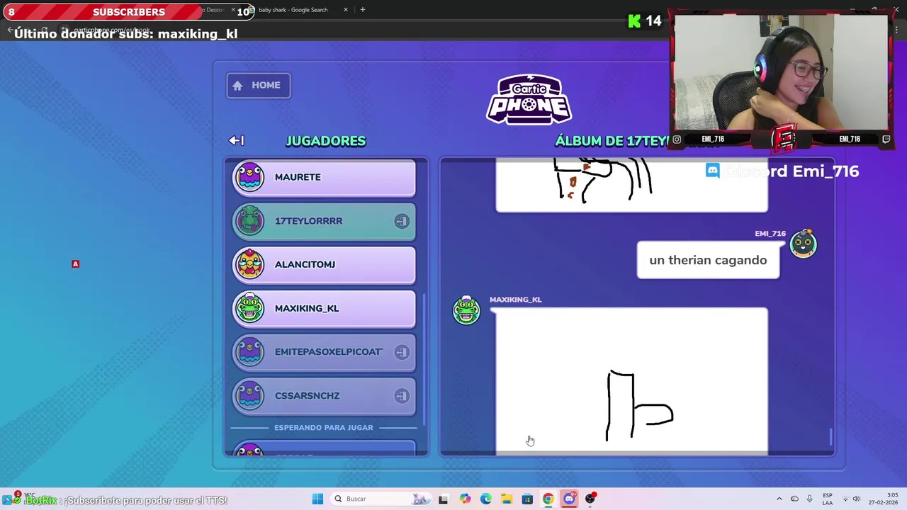Click the microphone tray icon
This screenshot has height=510, width=907.
[809, 499]
